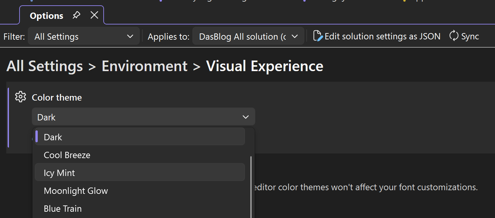Open the Filter settings dropdown
The height and width of the screenshot is (218, 495).
coord(83,36)
